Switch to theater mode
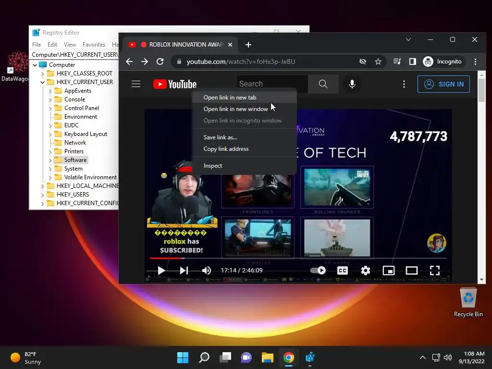Viewport: 492px width, 369px height. click(x=411, y=271)
